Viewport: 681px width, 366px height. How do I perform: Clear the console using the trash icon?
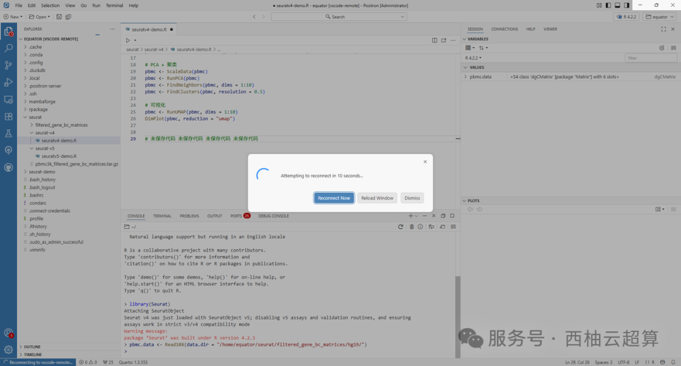coord(410,227)
